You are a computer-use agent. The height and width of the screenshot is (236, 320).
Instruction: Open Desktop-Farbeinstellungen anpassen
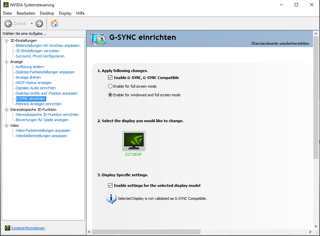[45, 72]
